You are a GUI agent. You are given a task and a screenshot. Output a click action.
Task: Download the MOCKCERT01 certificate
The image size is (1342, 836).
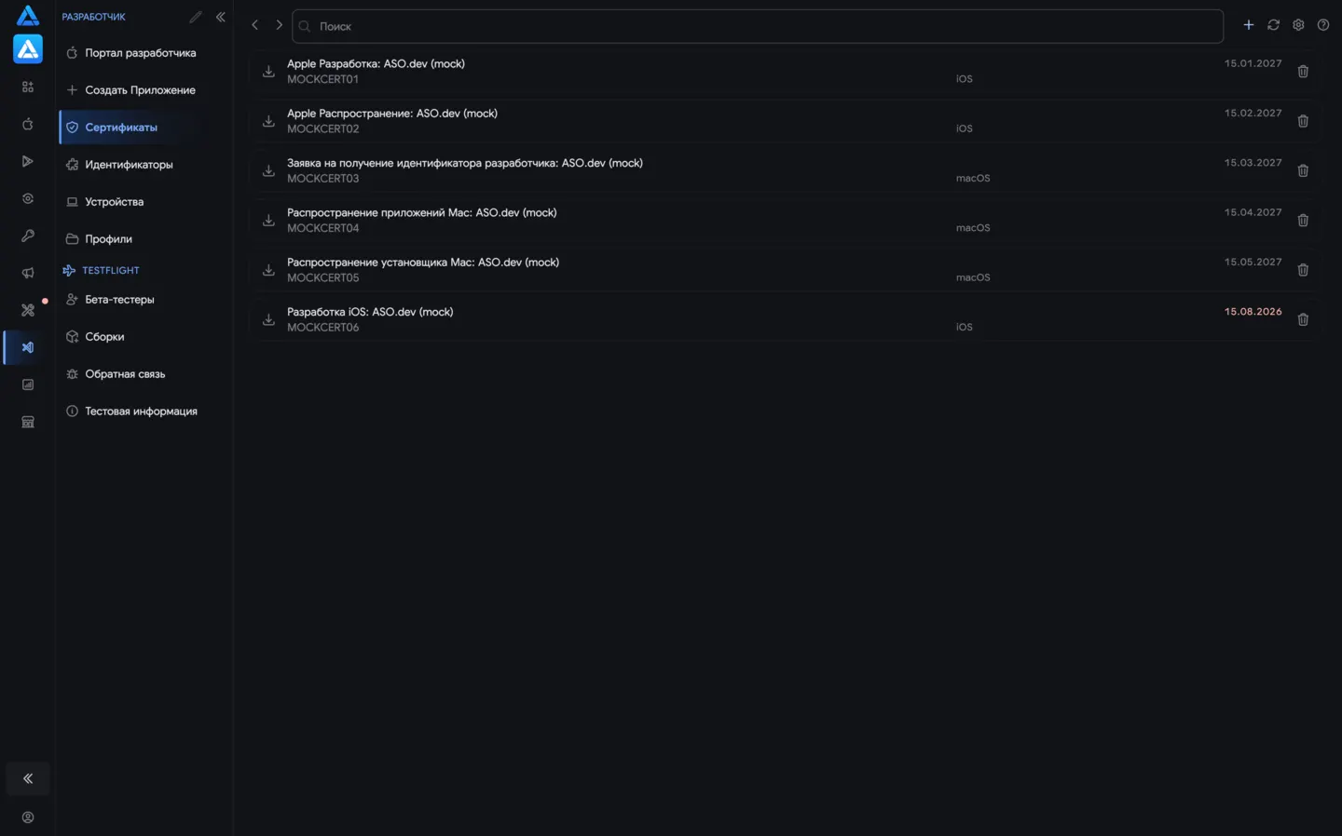pos(268,72)
